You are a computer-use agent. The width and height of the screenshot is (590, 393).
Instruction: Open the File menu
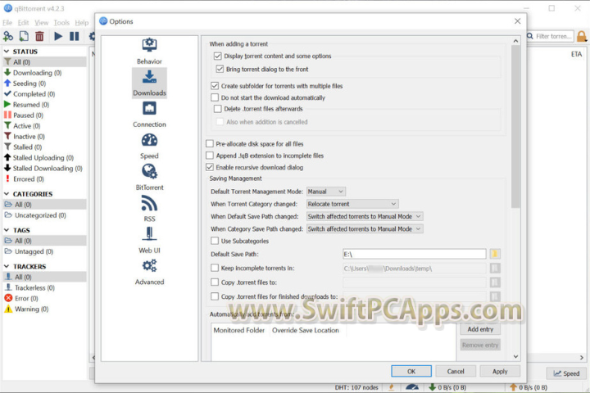pos(7,23)
